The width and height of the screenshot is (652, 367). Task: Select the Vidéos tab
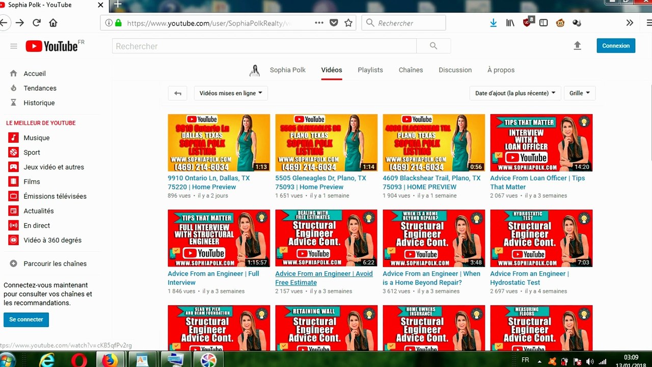332,70
